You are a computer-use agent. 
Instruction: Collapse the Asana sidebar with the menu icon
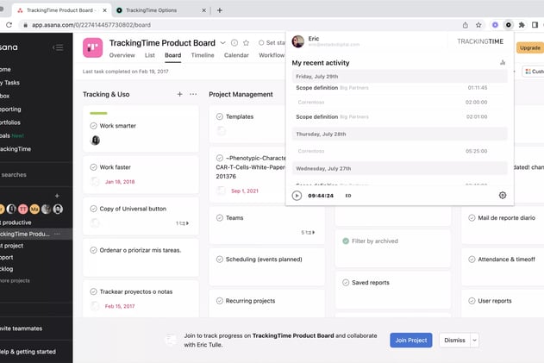(x=58, y=47)
